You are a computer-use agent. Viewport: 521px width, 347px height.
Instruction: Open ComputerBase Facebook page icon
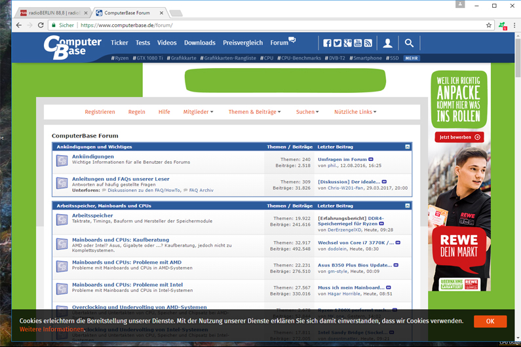327,43
